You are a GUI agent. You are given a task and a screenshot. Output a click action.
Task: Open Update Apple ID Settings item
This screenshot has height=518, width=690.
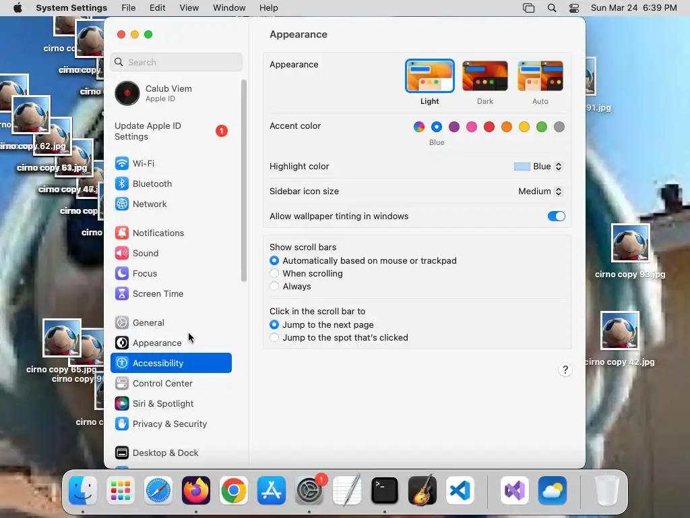[x=171, y=132]
